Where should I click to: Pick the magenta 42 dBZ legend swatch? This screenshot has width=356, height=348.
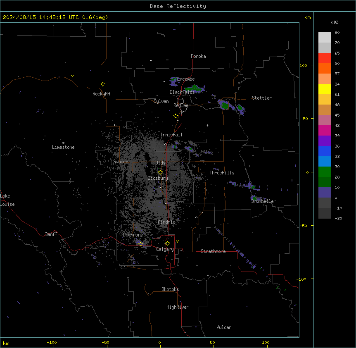pos(325,130)
